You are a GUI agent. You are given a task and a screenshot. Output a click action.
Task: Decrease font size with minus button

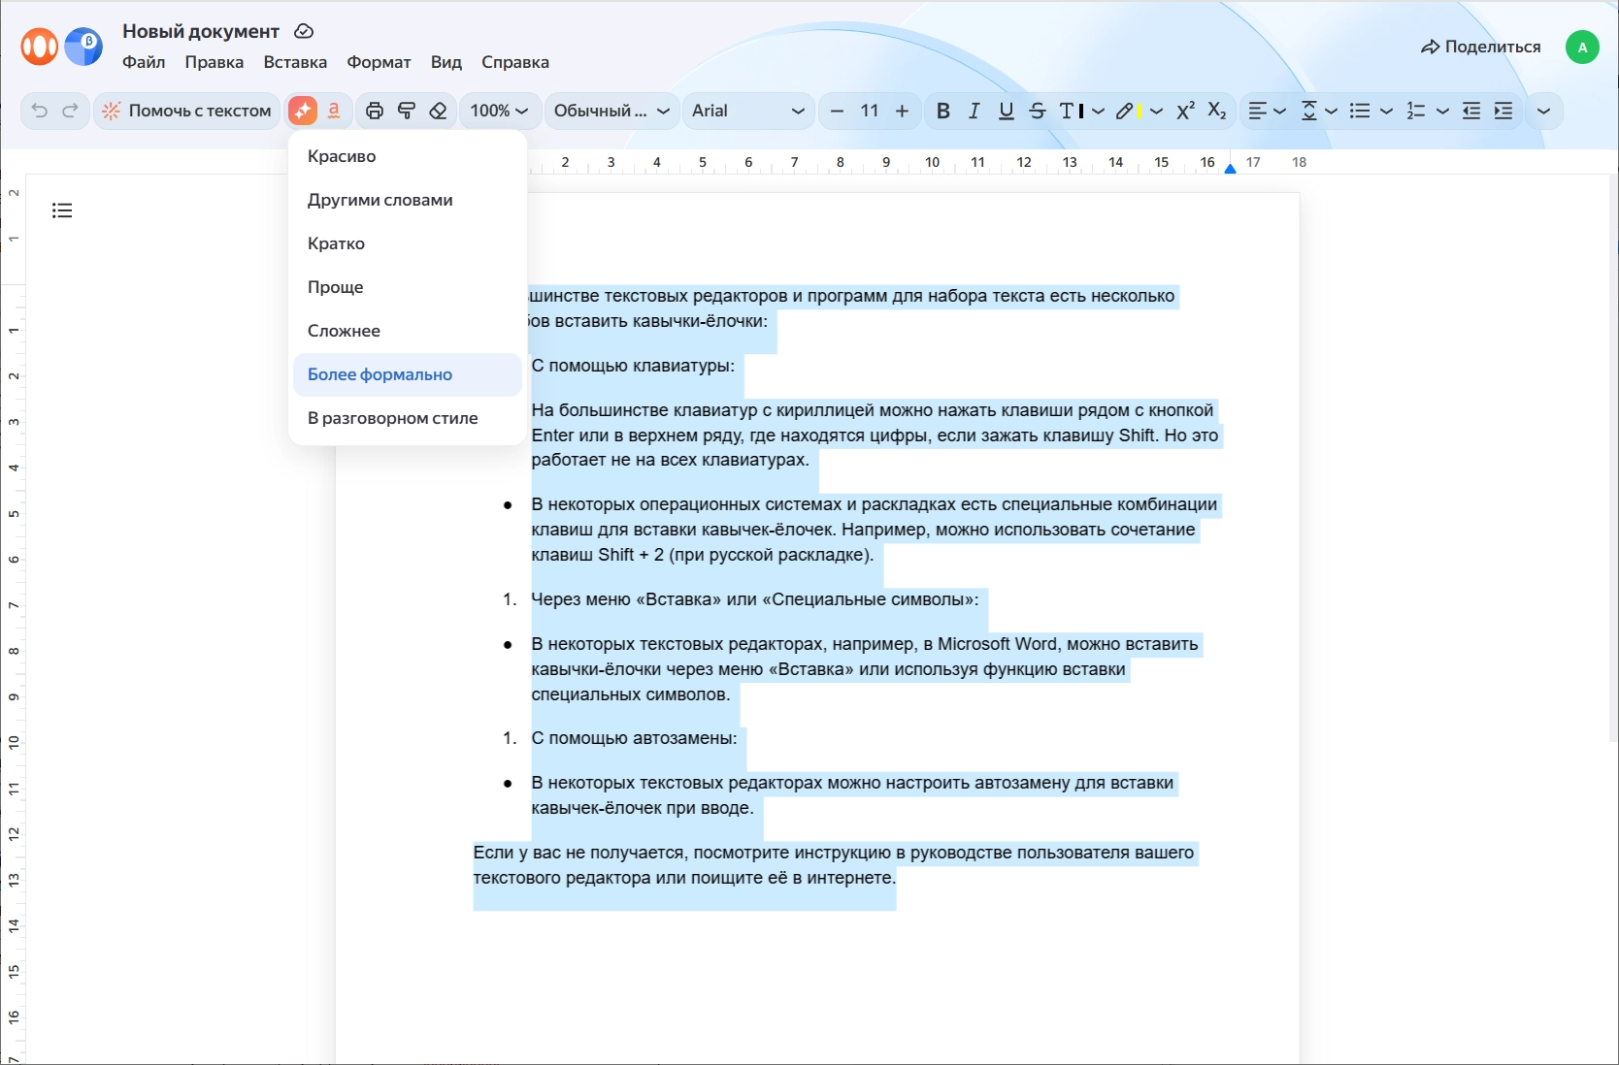click(837, 111)
